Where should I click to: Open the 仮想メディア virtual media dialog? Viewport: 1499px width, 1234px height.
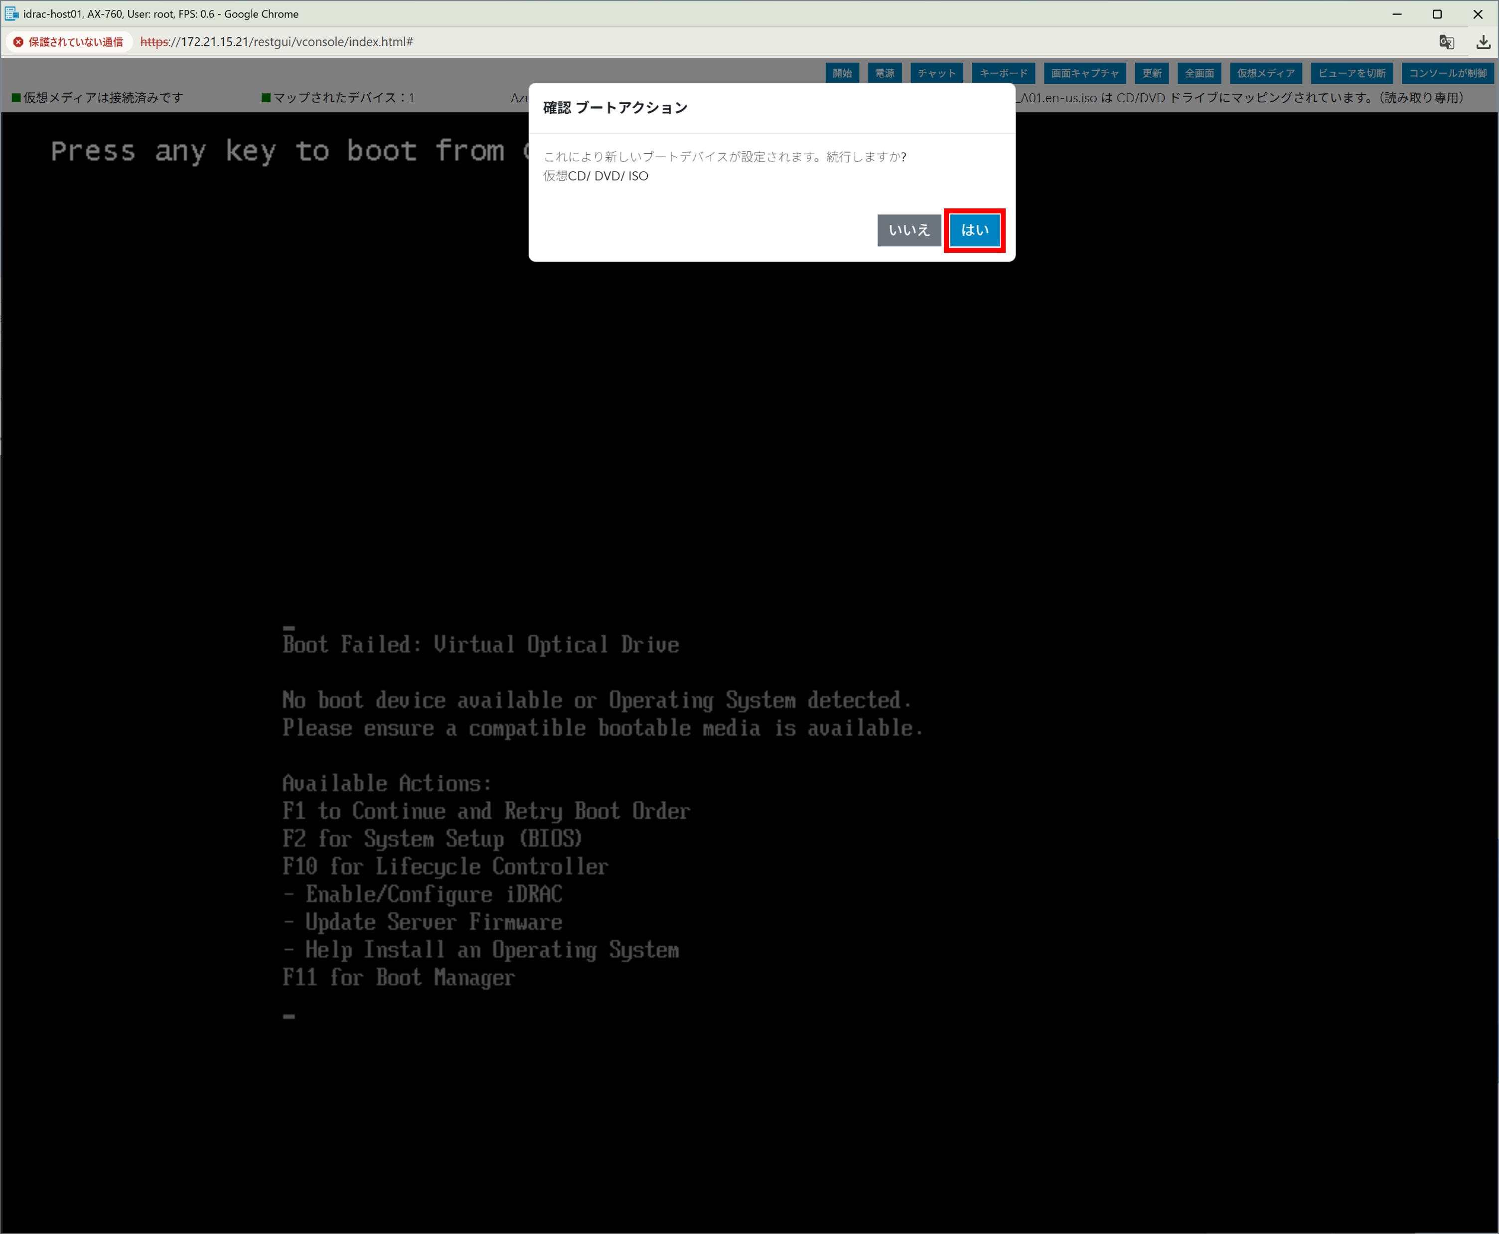[x=1265, y=73]
